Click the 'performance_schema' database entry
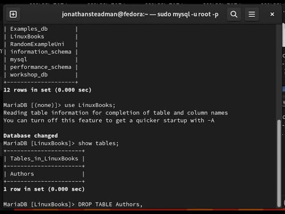The width and height of the screenshot is (285, 214). pyautogui.click(x=41, y=67)
